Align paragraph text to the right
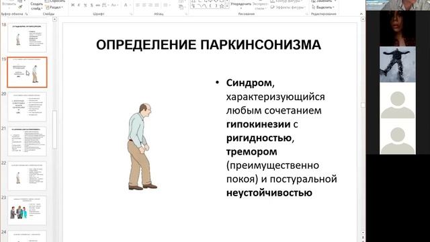The height and width of the screenshot is (242, 430). point(150,5)
